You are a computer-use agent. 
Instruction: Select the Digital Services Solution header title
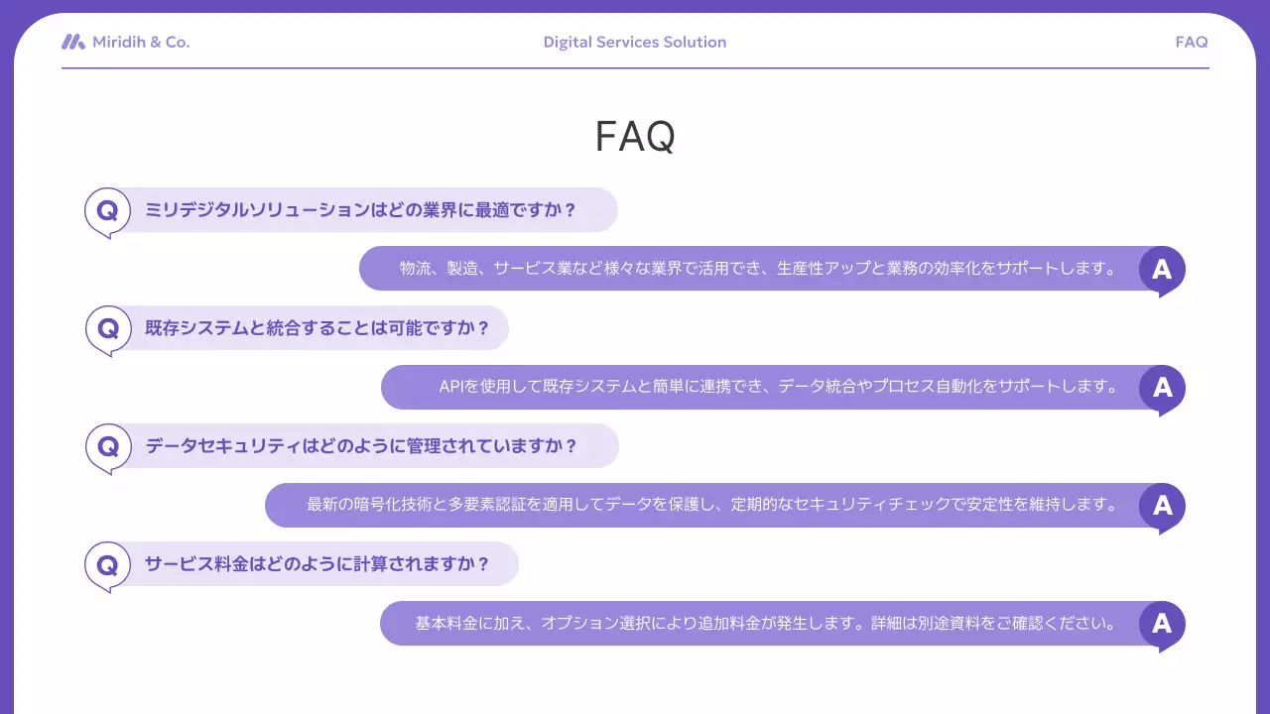[x=634, y=42]
